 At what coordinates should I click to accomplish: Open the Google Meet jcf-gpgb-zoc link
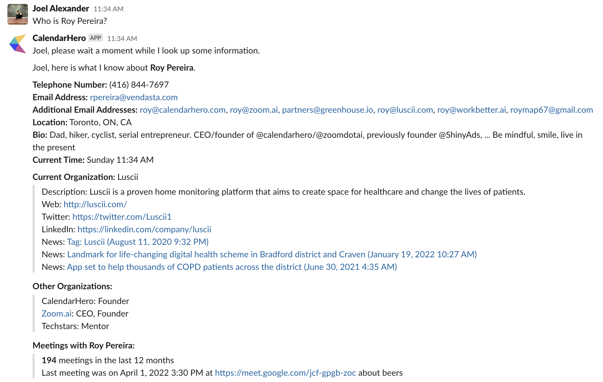coord(285,373)
